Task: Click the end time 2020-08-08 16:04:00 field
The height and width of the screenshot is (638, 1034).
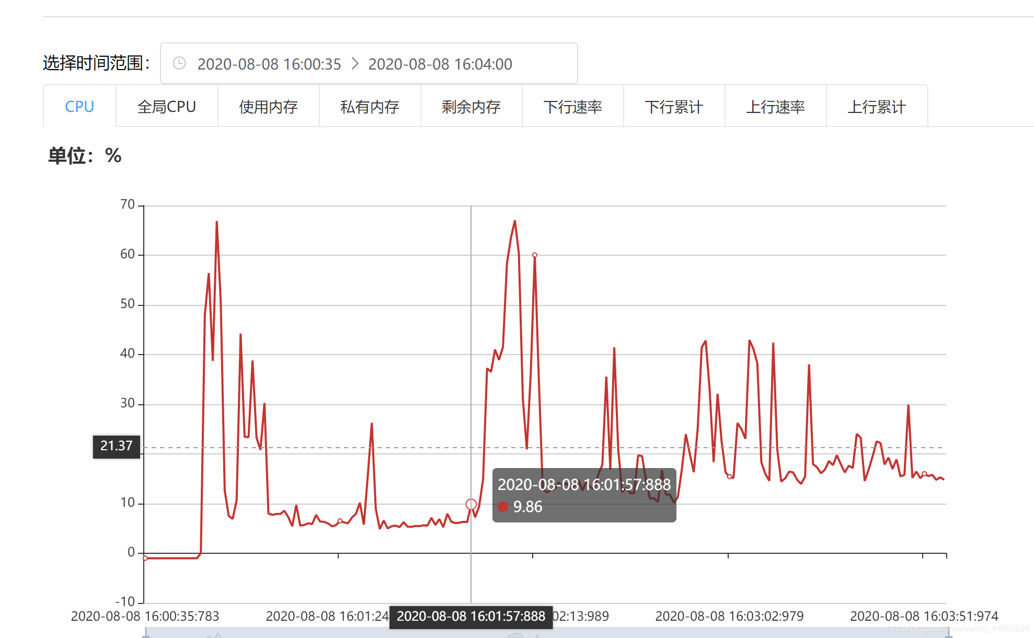Action: [x=440, y=64]
